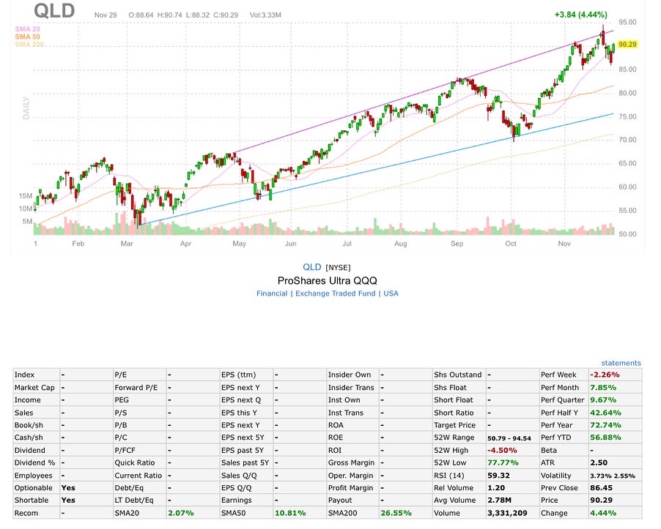Viewport: 661px width, 529px height.
Task: Click the Volume value 3,331,209
Action: [507, 513]
